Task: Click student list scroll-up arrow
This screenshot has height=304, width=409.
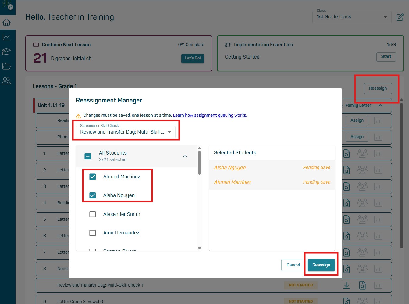Action: tap(199, 148)
